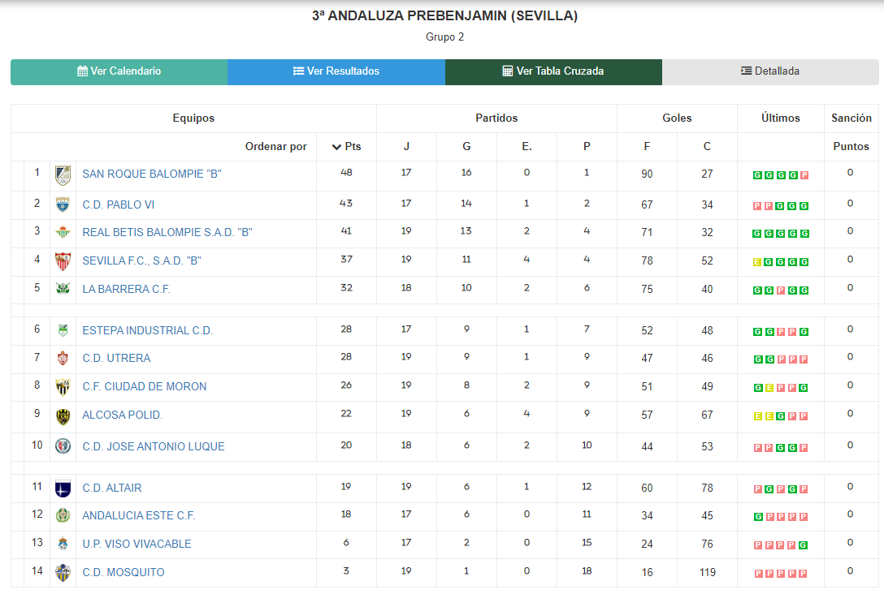The image size is (884, 594).
Task: Select the Detallada view tab
Action: tap(771, 71)
